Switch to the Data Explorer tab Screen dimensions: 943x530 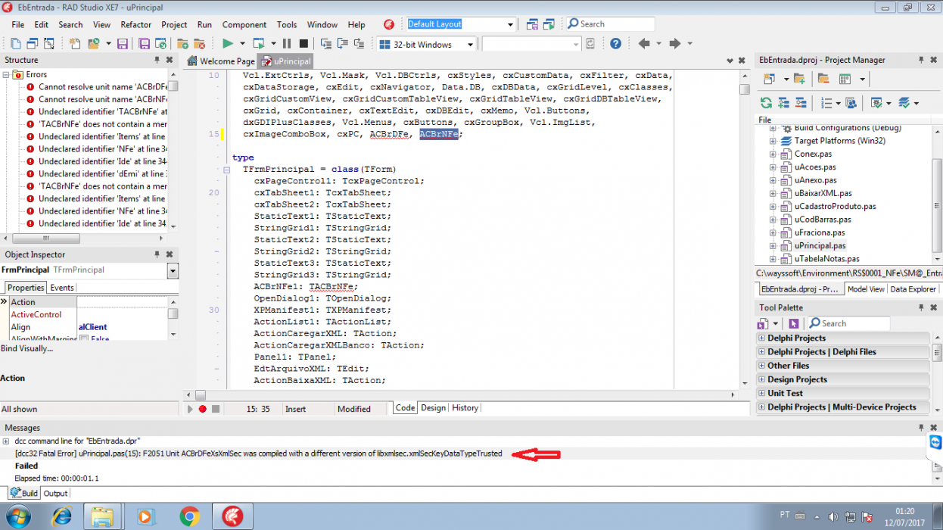point(913,289)
